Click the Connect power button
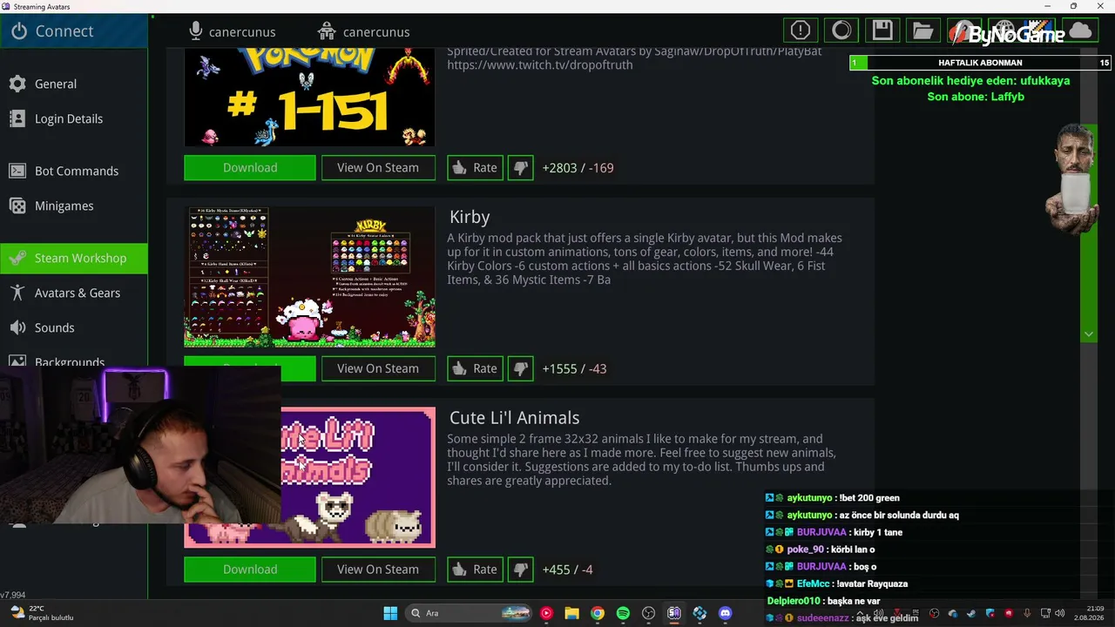 (x=73, y=31)
